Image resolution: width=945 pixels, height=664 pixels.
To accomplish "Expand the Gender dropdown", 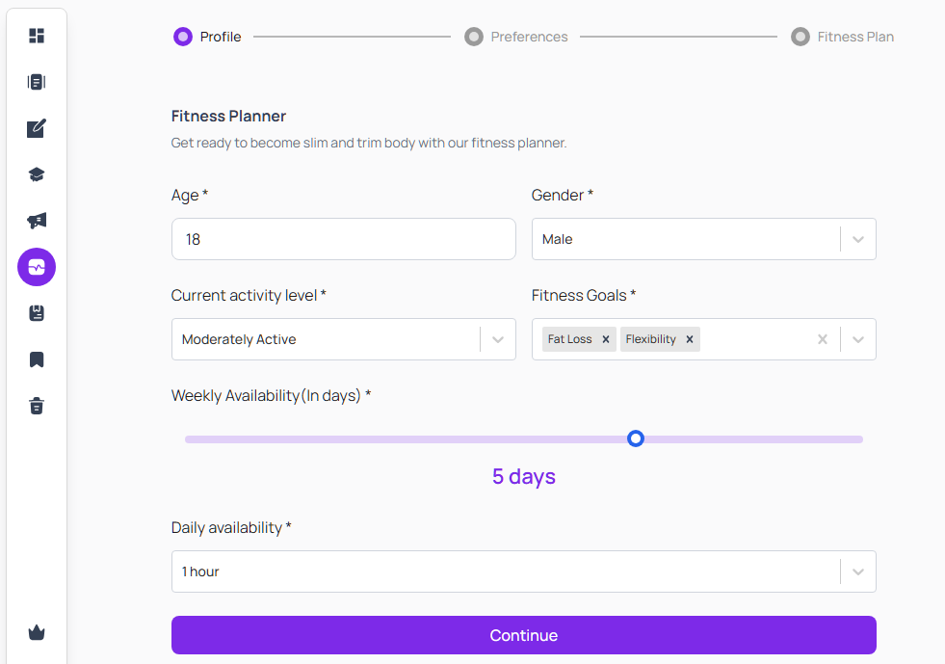I will [x=858, y=239].
